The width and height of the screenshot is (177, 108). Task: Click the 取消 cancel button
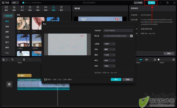pyautogui.click(x=128, y=80)
